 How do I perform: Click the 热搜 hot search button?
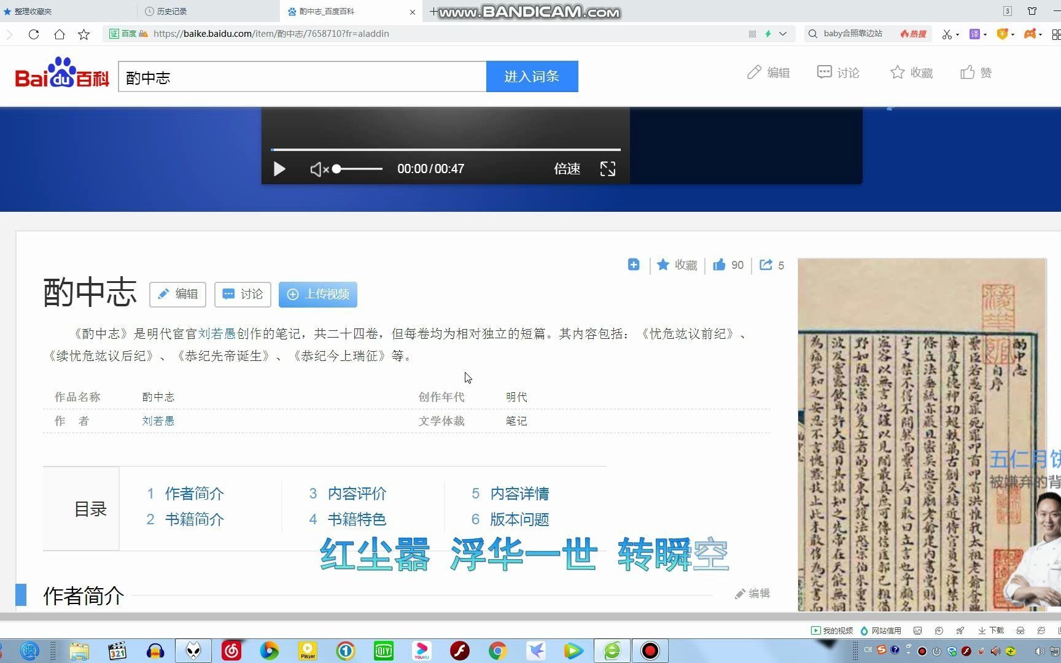[914, 34]
